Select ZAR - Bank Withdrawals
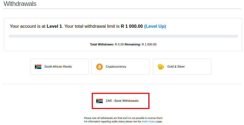This screenshot has width=244, height=125. (121, 101)
